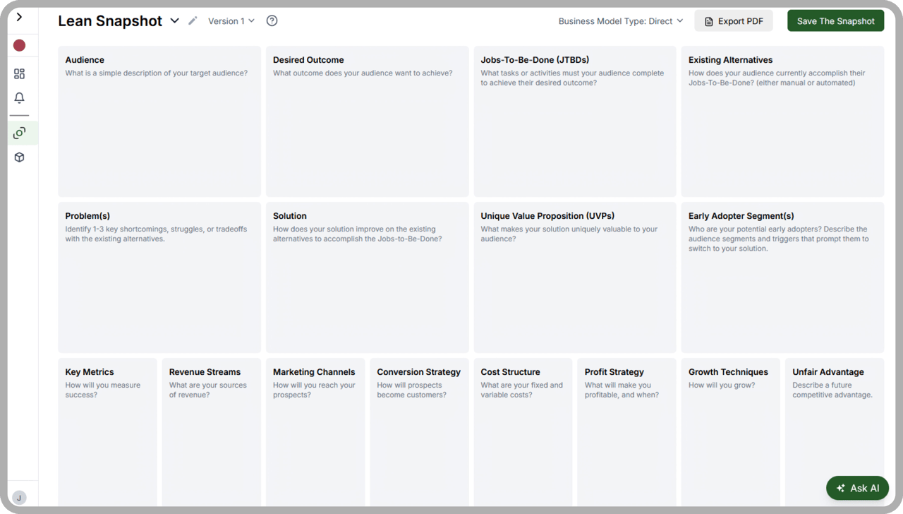Screen dimensions: 903x514
Task: Open the cube icon in sidebar
Action: pos(19,157)
